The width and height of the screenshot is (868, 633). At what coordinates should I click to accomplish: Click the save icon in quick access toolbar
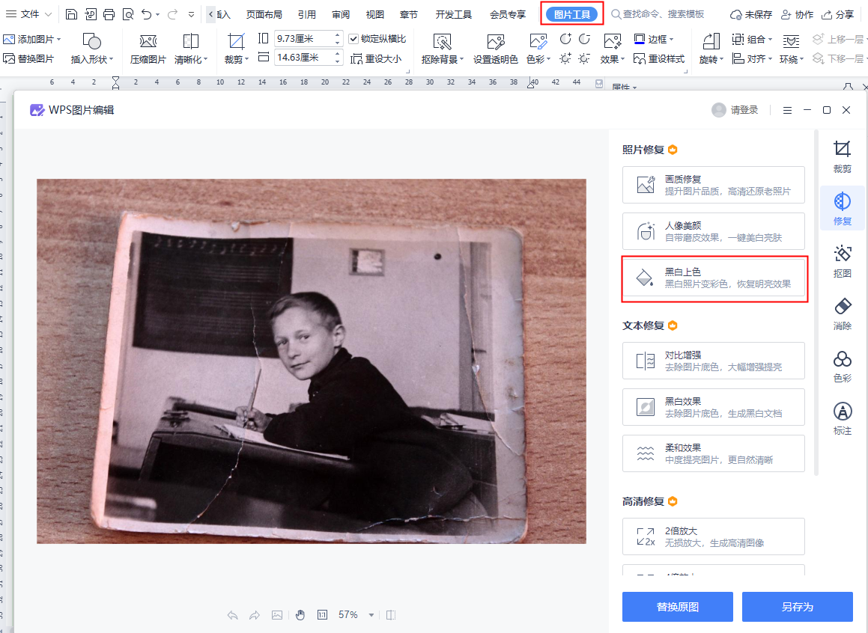click(71, 14)
